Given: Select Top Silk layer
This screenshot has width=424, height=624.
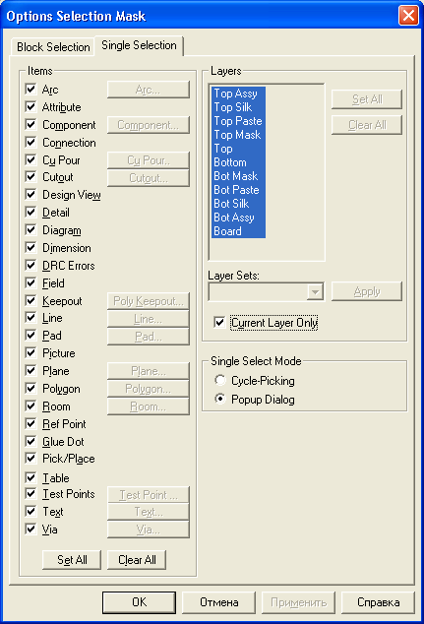Looking at the screenshot, I should (238, 107).
